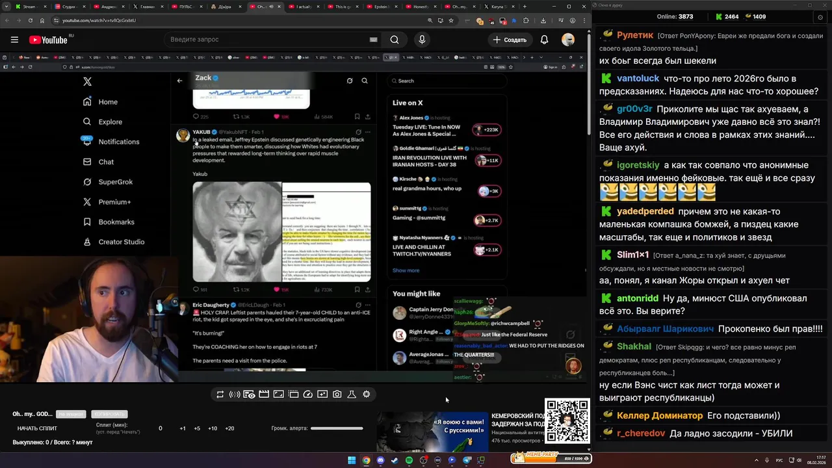832x468 pixels.
Task: Open Explore in X sidebar
Action: (103, 122)
